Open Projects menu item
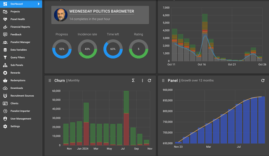This screenshot has height=156, width=269. point(21,12)
